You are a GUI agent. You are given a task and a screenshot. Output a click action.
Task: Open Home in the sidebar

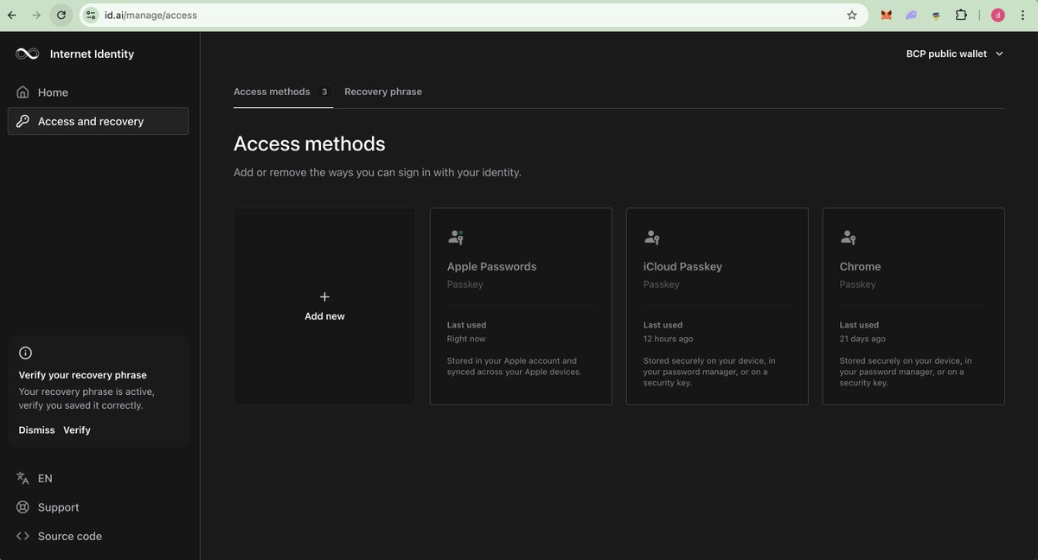(x=98, y=92)
